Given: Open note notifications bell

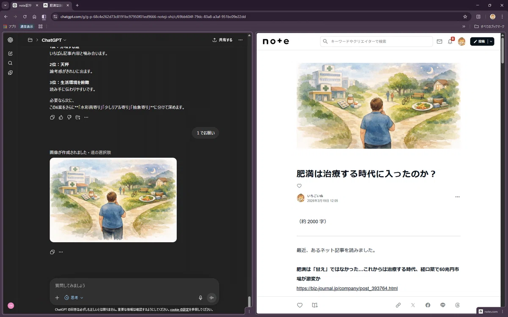Looking at the screenshot, I should click(450, 41).
